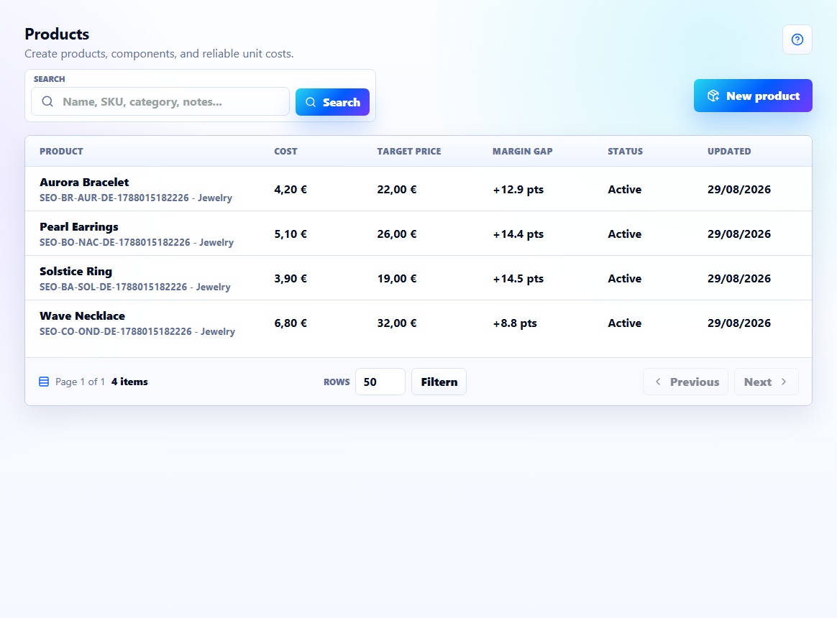The height and width of the screenshot is (618, 837).
Task: Open the Wave Necklace product
Action: coord(82,316)
